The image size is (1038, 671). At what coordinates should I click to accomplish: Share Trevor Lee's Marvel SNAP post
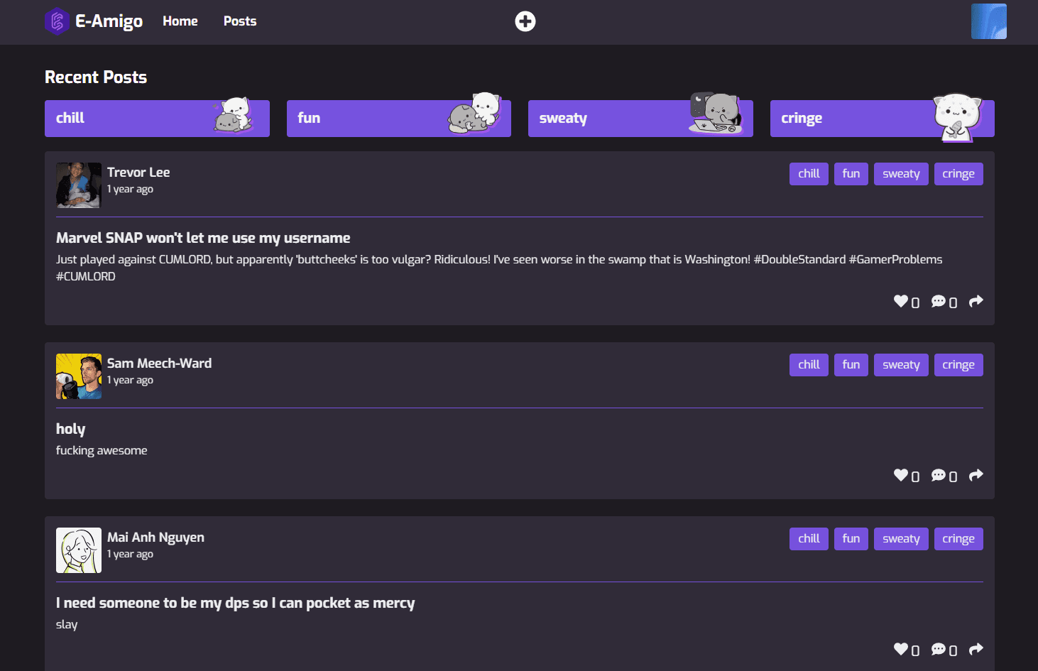pyautogui.click(x=976, y=301)
